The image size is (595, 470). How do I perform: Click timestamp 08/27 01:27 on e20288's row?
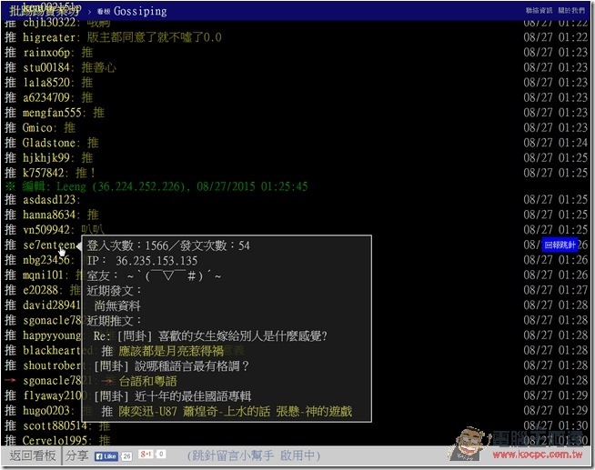556,290
